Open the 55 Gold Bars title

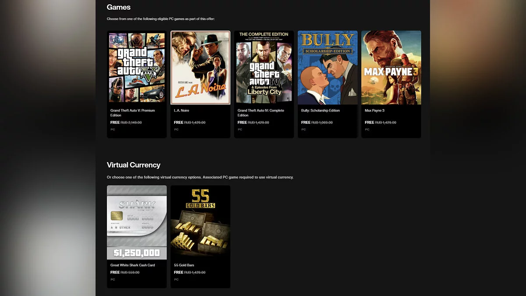click(184, 265)
